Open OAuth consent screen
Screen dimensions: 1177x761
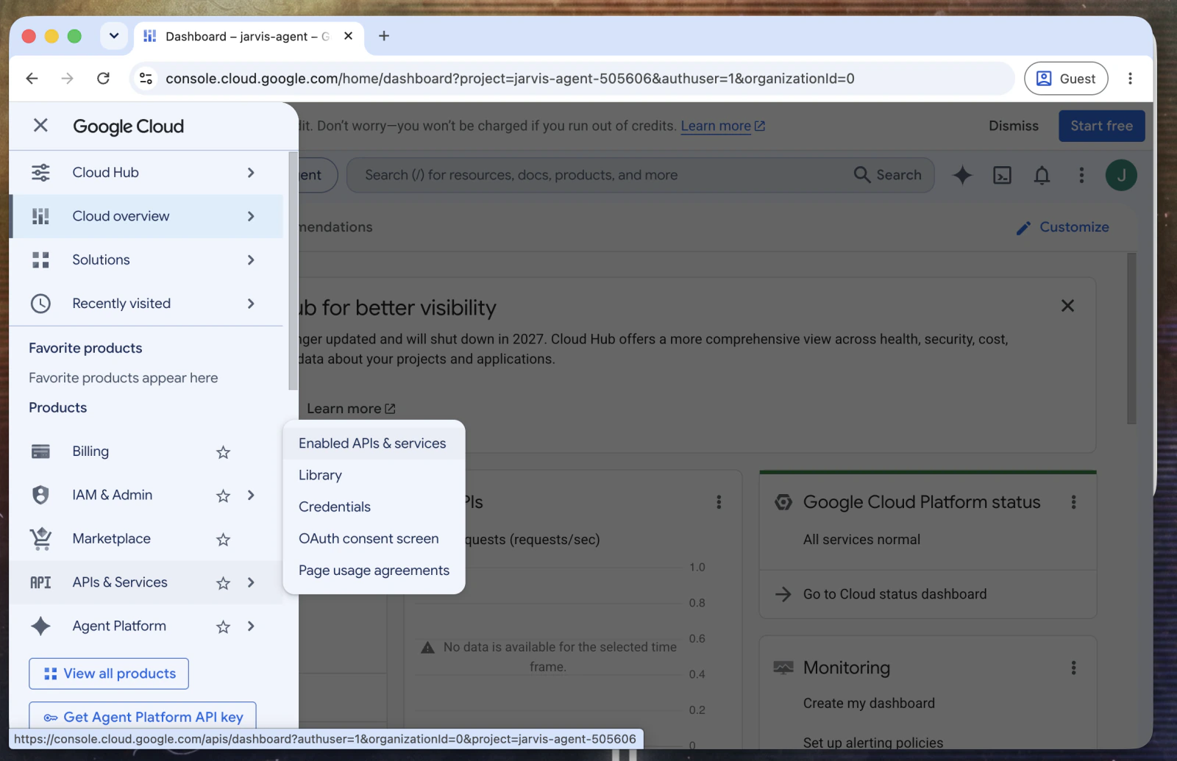[x=374, y=538]
